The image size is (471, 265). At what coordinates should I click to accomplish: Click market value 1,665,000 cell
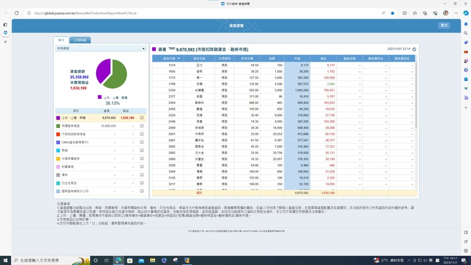[297, 90]
